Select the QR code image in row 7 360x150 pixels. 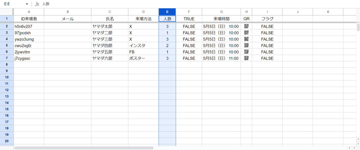coord(246,58)
